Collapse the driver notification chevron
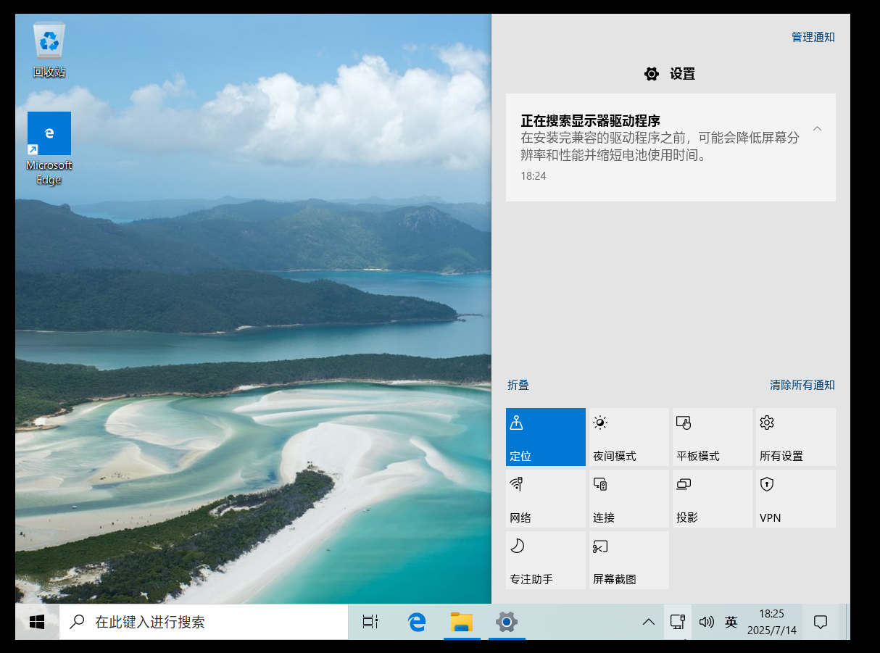The image size is (880, 653). (x=817, y=129)
